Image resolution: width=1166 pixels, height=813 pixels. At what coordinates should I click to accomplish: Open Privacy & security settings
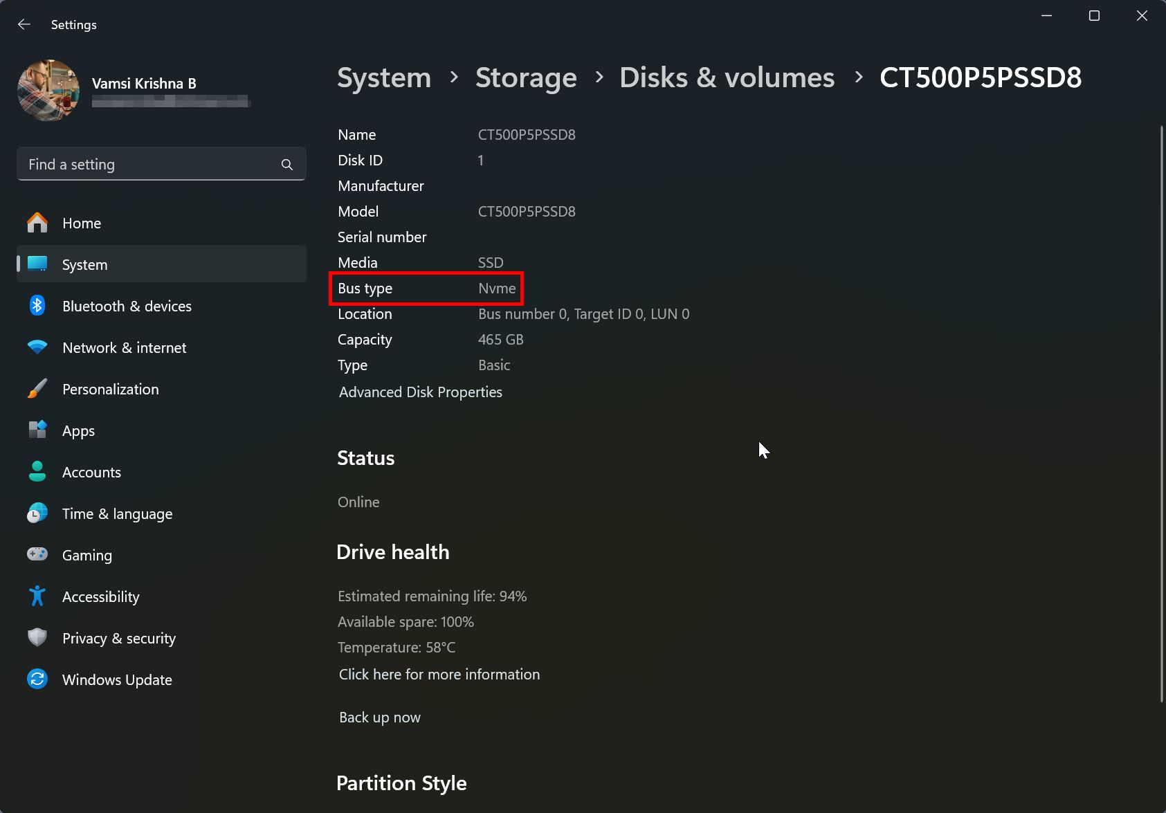(x=161, y=638)
